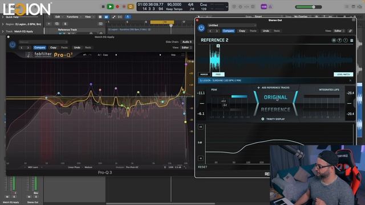This screenshot has height=205, width=365.
Task: Toggle the yellow Cycle mode button
Action: click(x=131, y=7)
